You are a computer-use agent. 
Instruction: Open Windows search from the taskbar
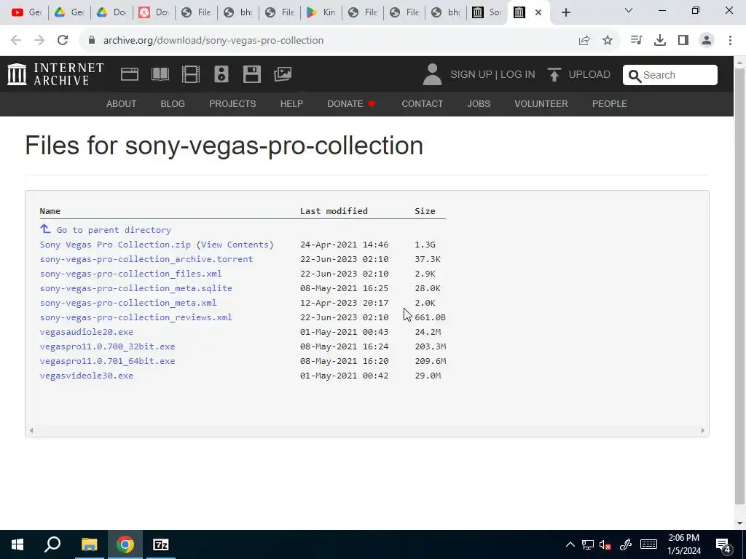pyautogui.click(x=52, y=544)
